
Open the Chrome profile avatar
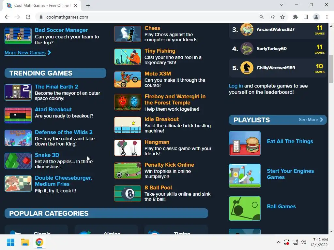(x=316, y=17)
